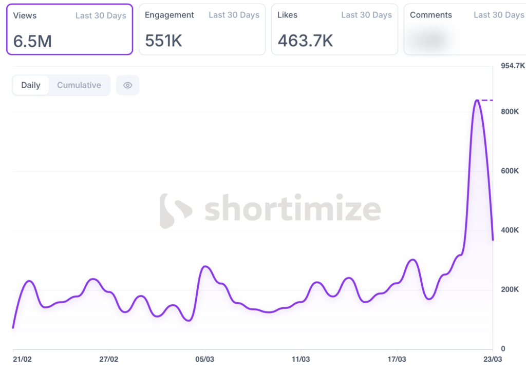Click the chart's highest peak point

pyautogui.click(x=477, y=100)
